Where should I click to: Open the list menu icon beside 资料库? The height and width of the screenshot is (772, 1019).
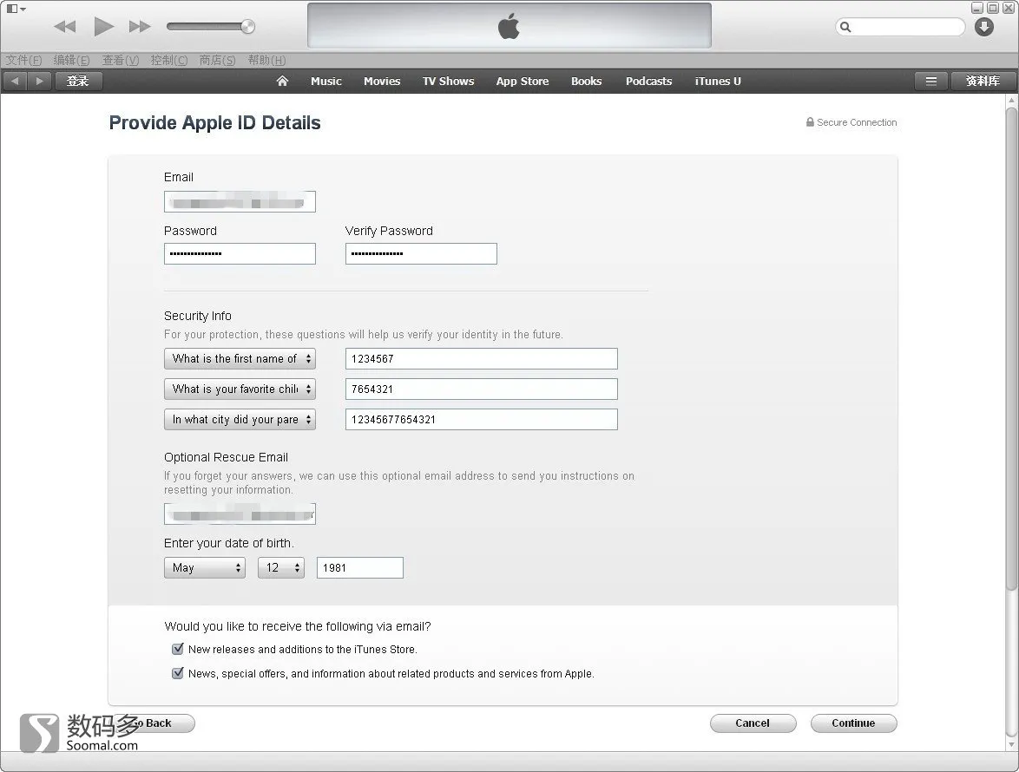click(x=930, y=82)
